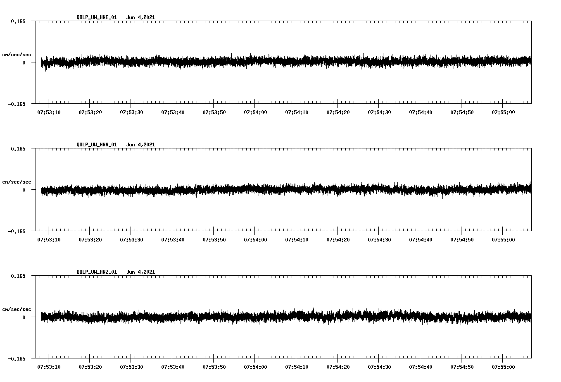Click the 0.165 upper limit on HNE axis
The image size is (561, 382).
point(18,21)
